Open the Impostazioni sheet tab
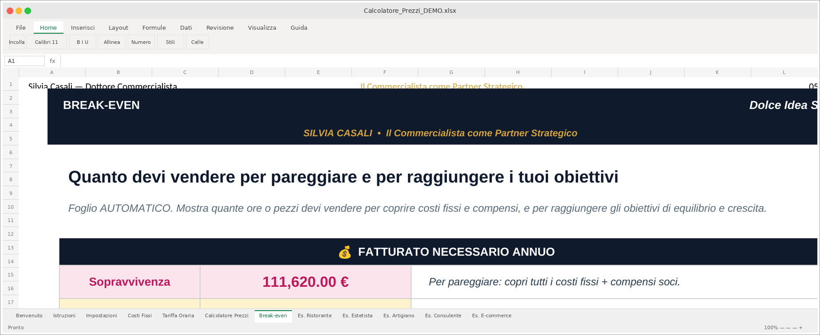This screenshot has height=335, width=820. click(102, 316)
